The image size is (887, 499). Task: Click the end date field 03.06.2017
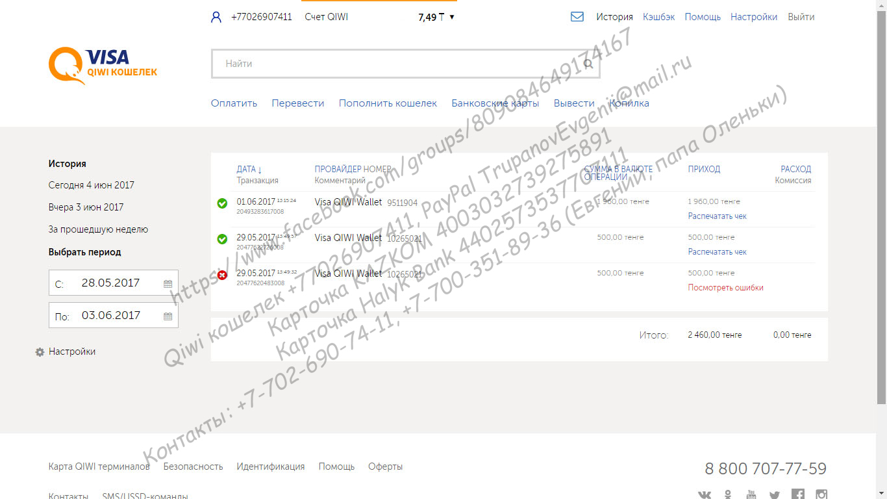pos(113,316)
